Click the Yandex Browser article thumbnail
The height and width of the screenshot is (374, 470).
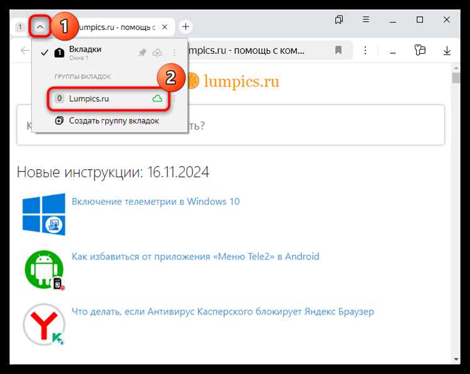point(44,325)
